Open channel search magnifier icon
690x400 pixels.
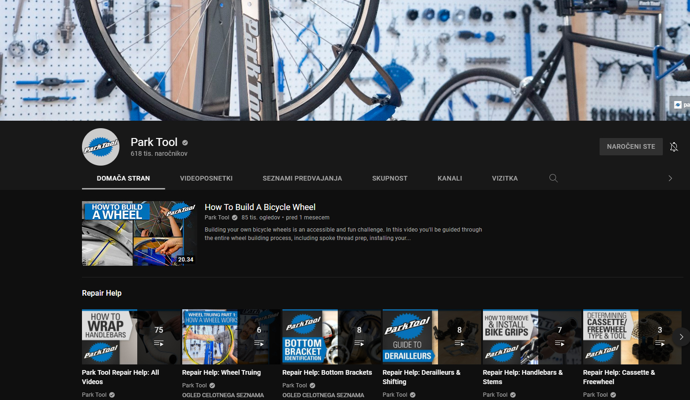click(x=553, y=178)
